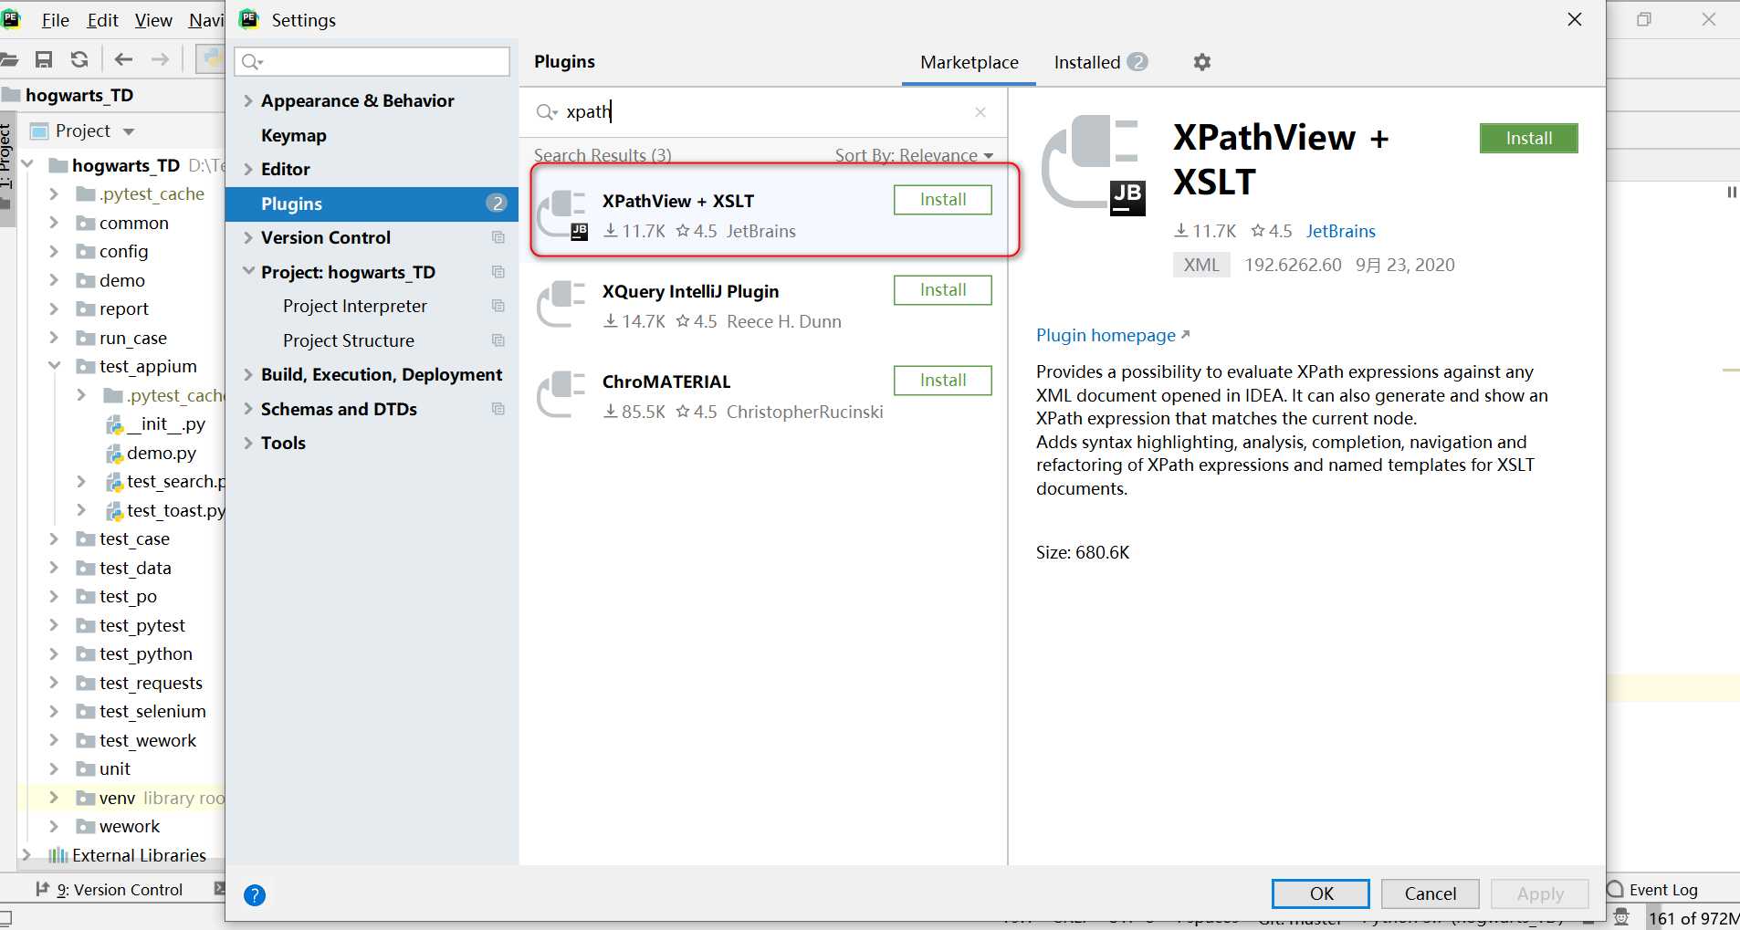Select the test_wework folder
This screenshot has width=1740, height=930.
pyautogui.click(x=147, y=740)
